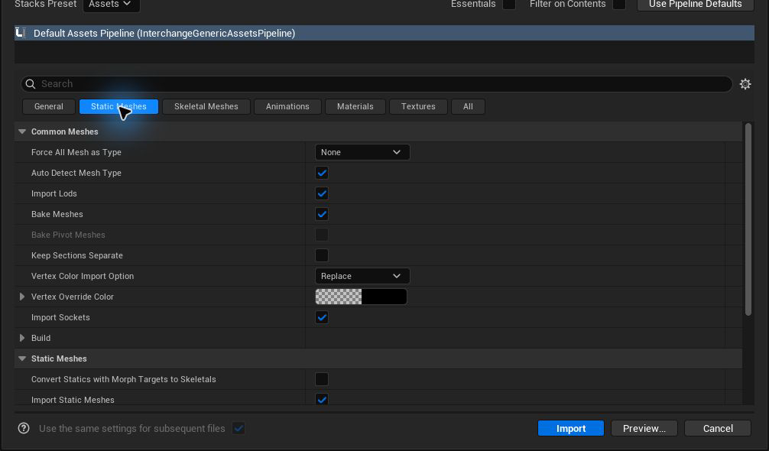Open the Force All Mesh as Type dropdown
This screenshot has width=769, height=451.
click(362, 152)
